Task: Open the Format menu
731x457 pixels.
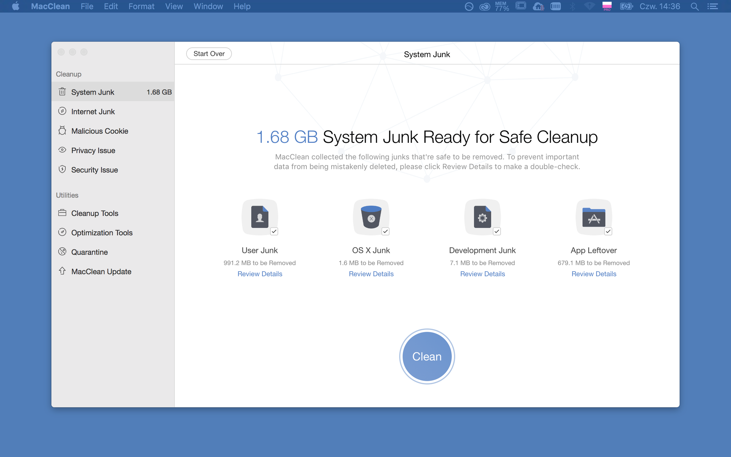Action: click(141, 6)
